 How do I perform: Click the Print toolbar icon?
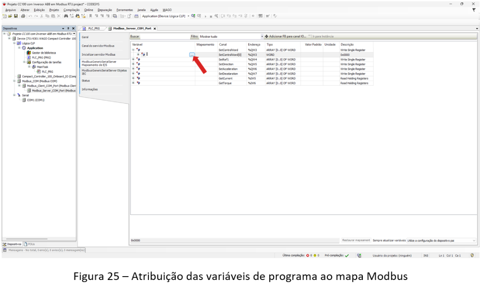pos(23,15)
